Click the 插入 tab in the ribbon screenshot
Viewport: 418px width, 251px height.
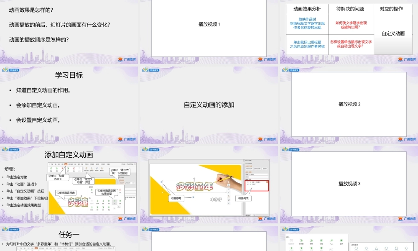(x=56, y=164)
